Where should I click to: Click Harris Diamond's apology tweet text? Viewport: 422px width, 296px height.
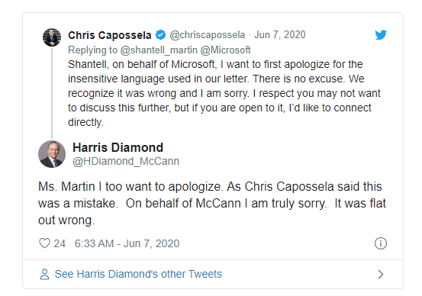click(212, 203)
